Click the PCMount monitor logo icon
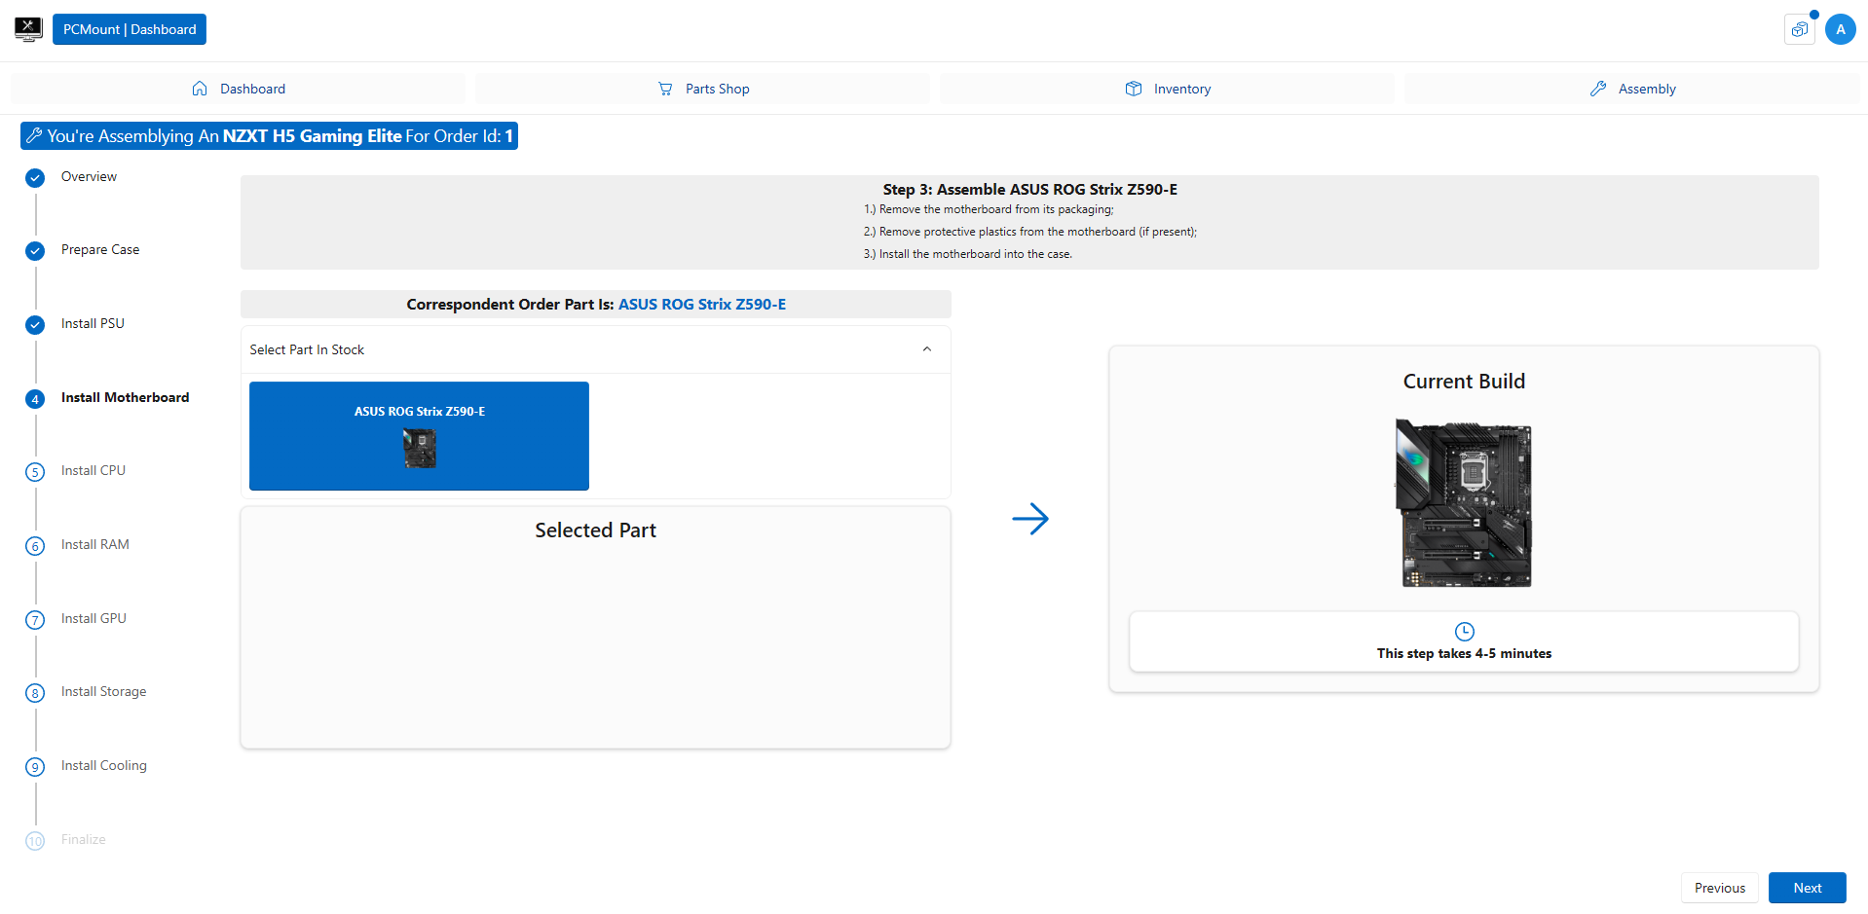Viewport: 1868px width, 914px height. (x=28, y=29)
